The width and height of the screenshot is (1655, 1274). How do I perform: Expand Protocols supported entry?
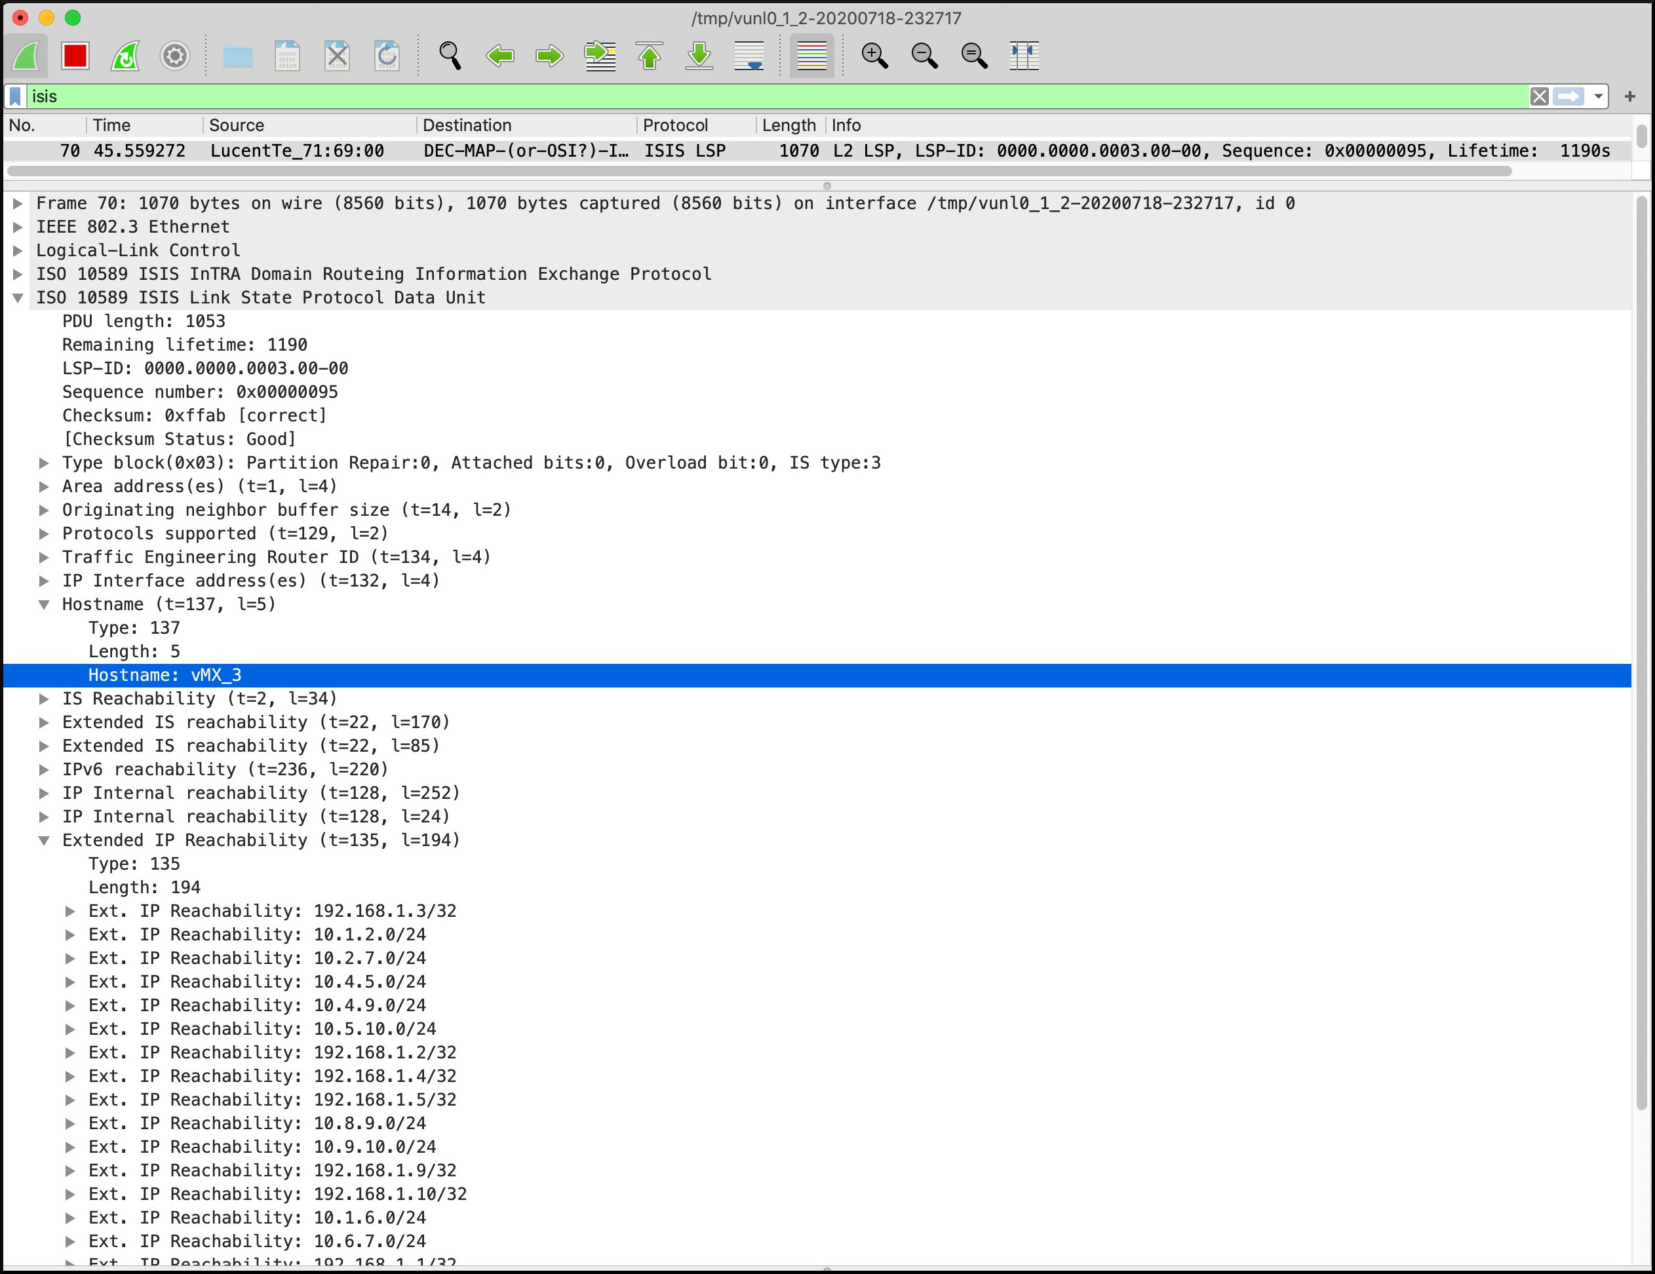(x=44, y=533)
